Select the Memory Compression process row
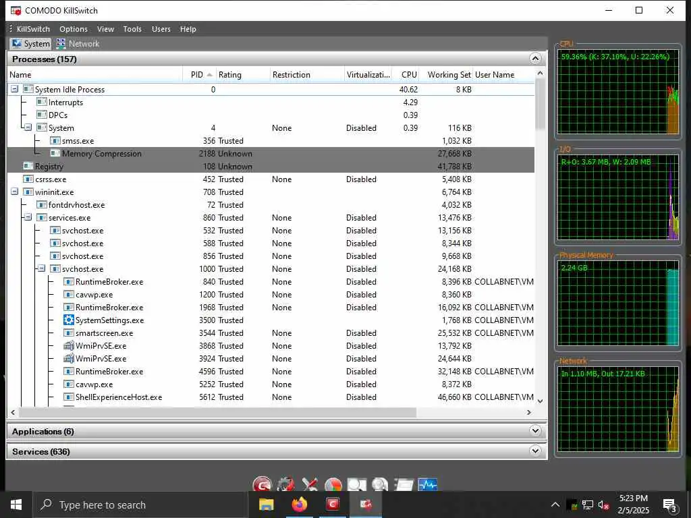The image size is (691, 518). coord(271,154)
